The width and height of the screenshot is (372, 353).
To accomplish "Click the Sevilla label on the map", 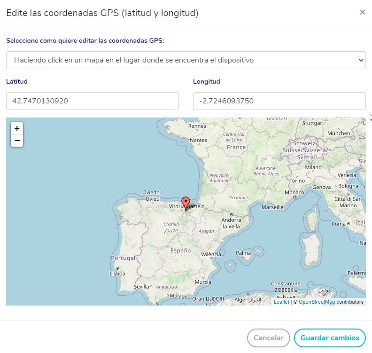I will pyautogui.click(x=141, y=287).
